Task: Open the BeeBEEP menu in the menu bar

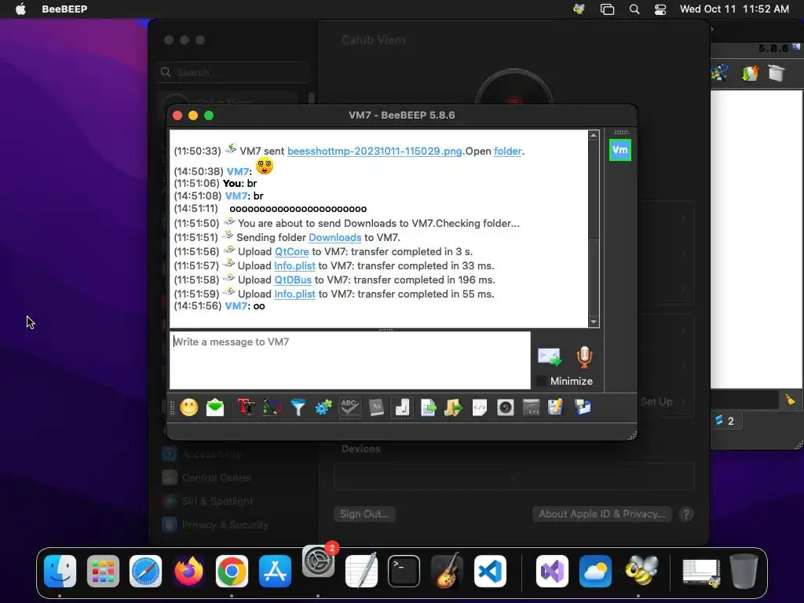Action: [64, 9]
